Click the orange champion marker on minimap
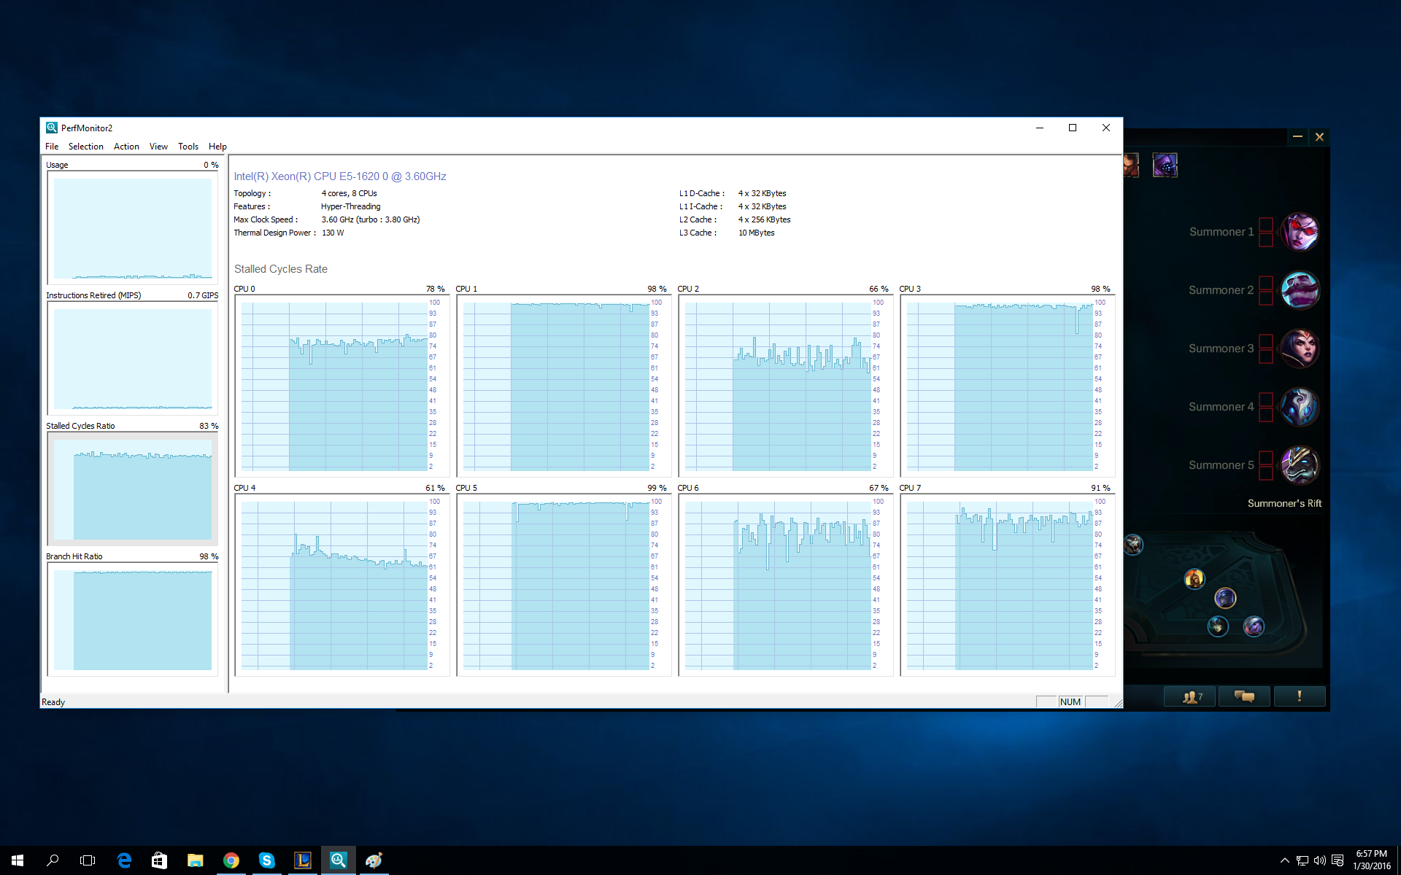 1194,579
